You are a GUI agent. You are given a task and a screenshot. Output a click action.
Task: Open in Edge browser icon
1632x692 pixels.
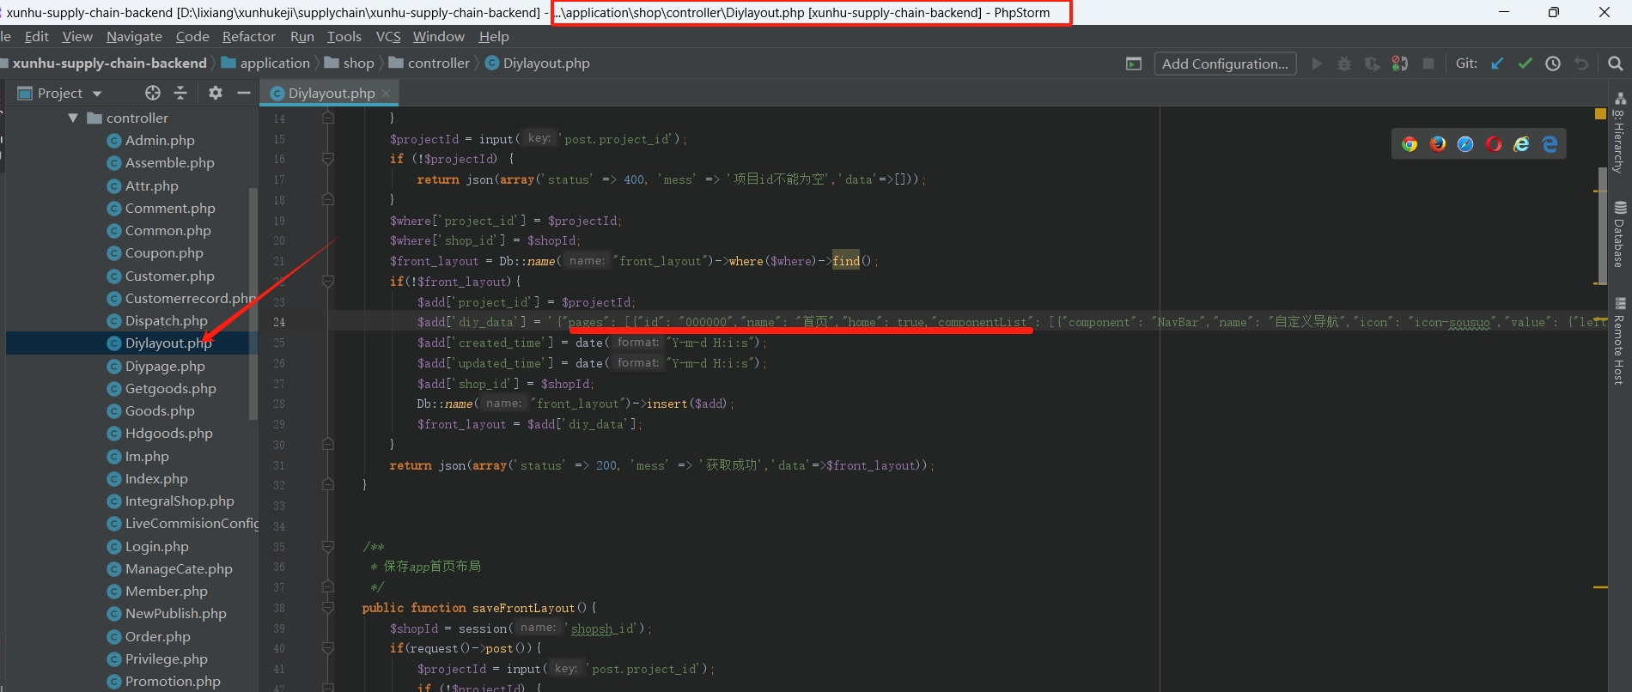1550,144
